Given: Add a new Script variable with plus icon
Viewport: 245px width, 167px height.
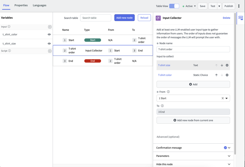Looking at the screenshot, I should coord(50,51).
